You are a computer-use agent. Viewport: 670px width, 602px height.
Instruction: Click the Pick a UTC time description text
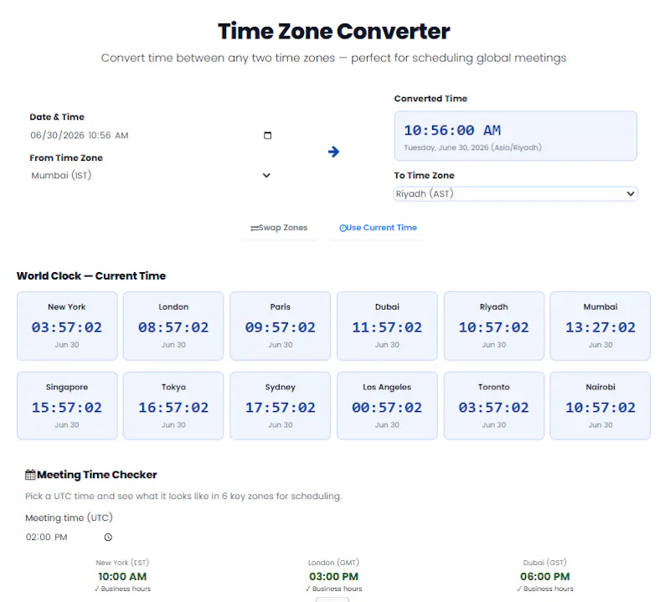click(x=183, y=497)
